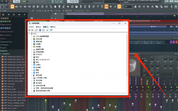Click the 声音、视频和游戏控制器 speaker icon
This screenshot has height=111, width=178.
(34, 88)
